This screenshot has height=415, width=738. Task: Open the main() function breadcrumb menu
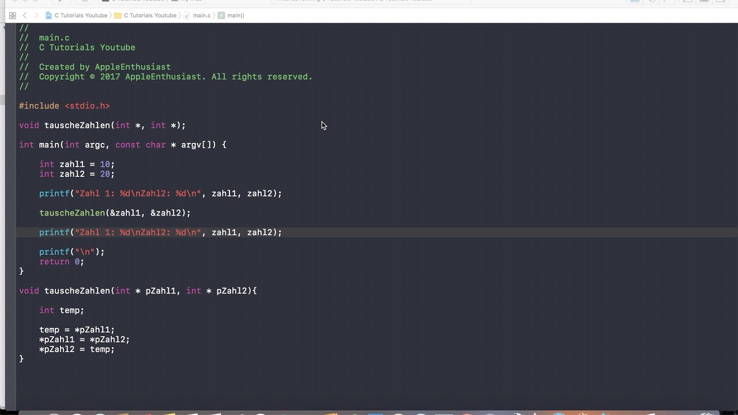(231, 16)
